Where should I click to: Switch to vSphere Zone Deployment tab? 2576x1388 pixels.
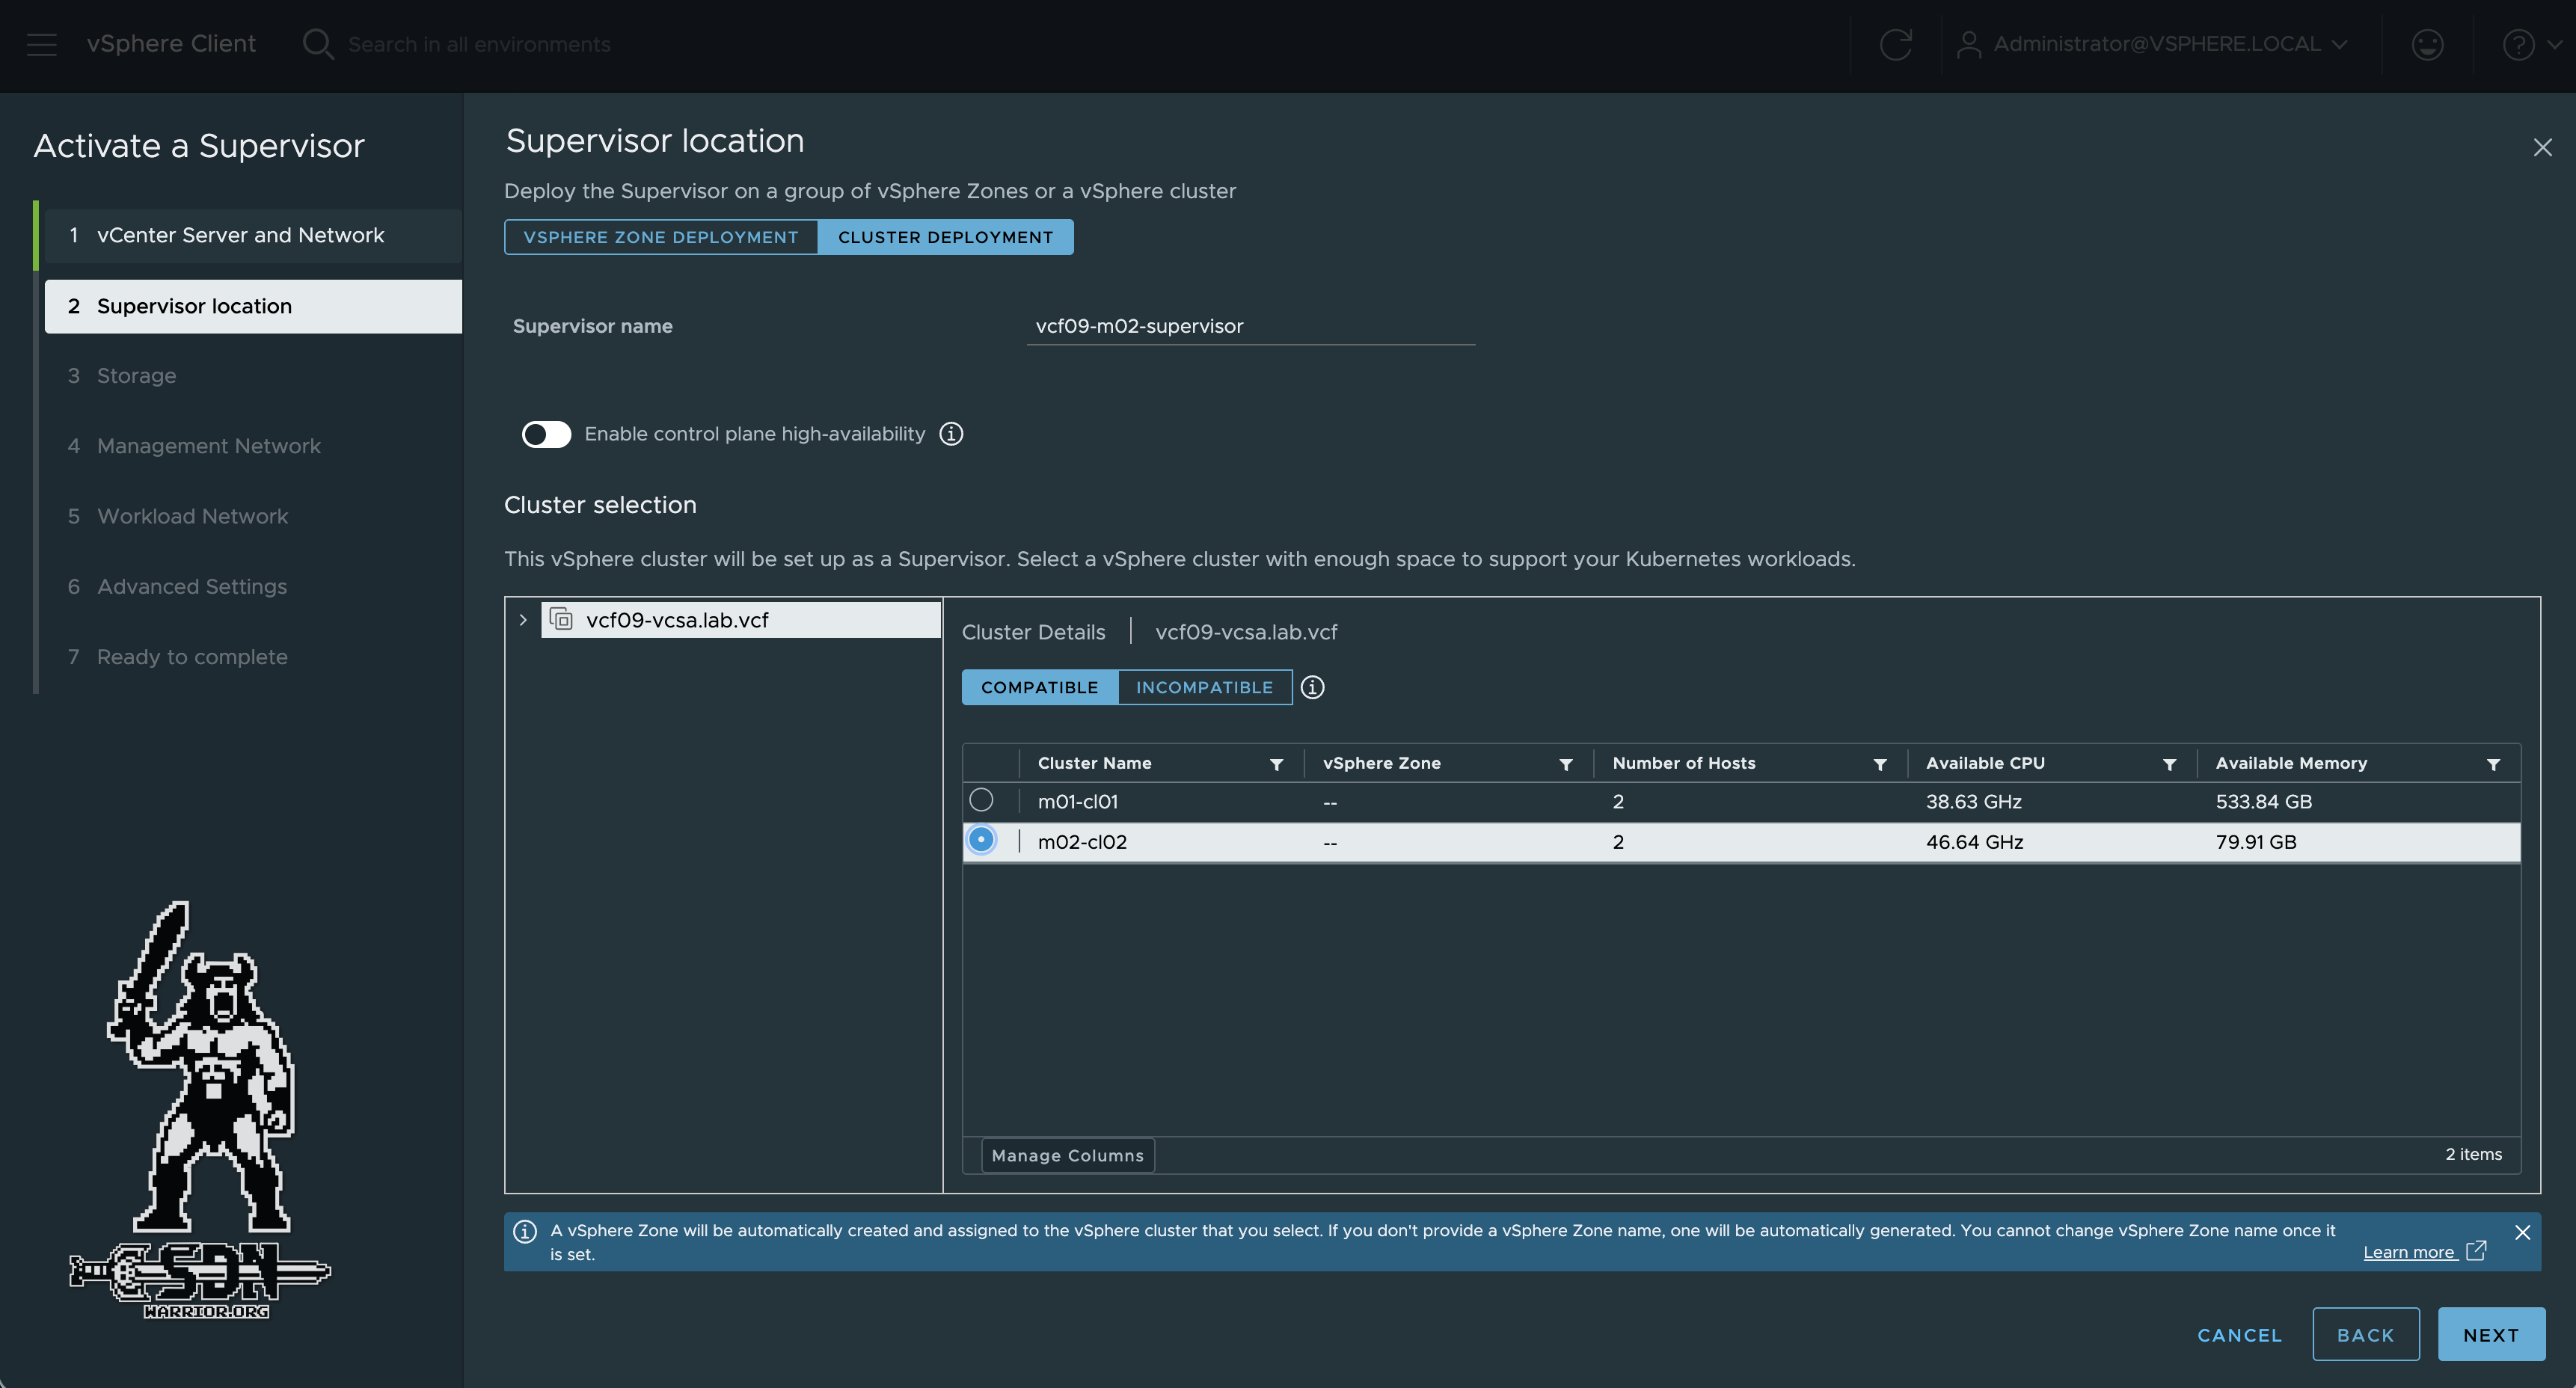coord(661,237)
